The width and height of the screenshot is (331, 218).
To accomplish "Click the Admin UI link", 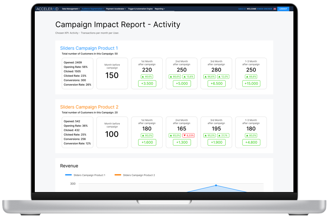I will coord(241,9).
